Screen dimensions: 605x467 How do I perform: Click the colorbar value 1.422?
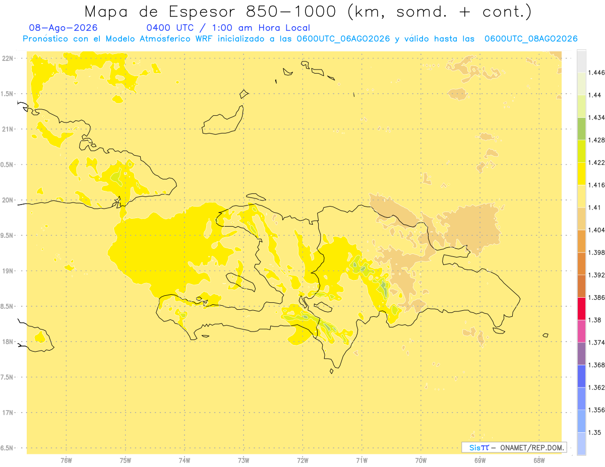point(597,162)
